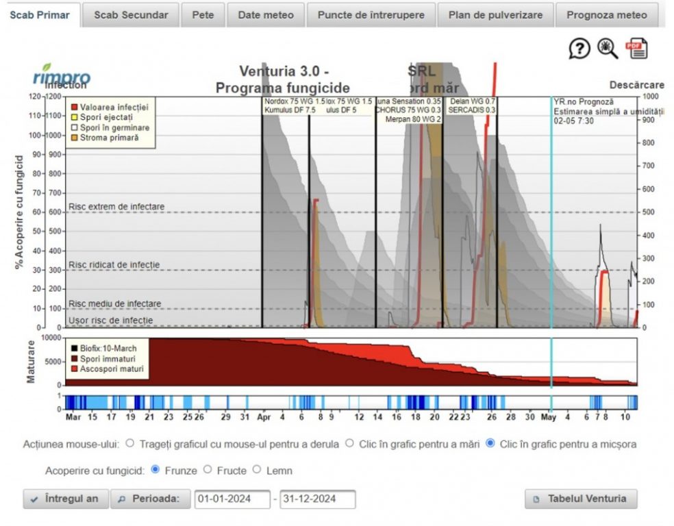
Task: Click the start date field 01-01-2024
Action: point(232,499)
